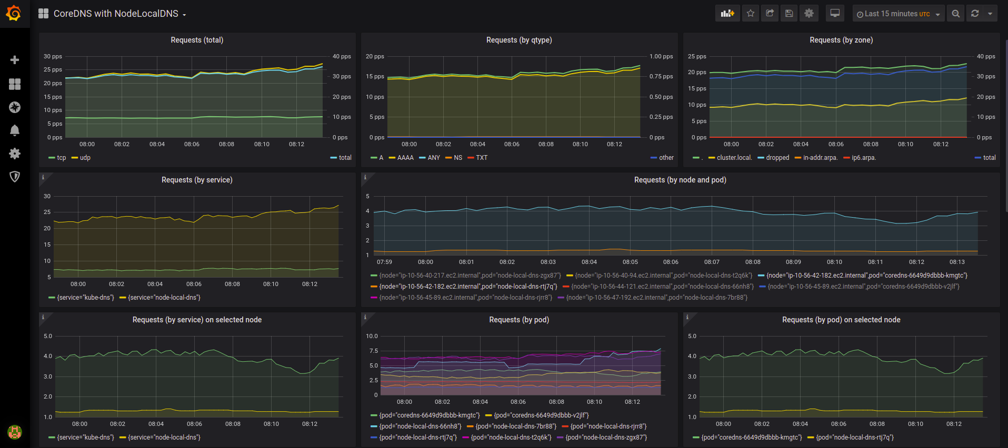Open Requests (by node and pod) title menu

coord(680,180)
